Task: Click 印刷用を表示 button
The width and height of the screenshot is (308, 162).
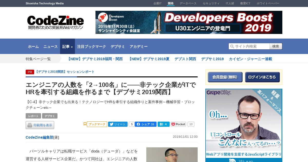Action: click(40, 125)
